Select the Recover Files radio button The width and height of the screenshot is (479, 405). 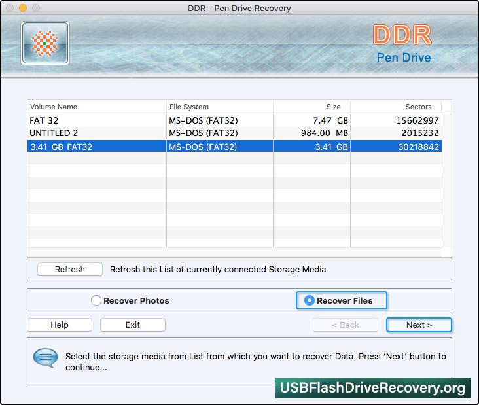[x=309, y=300]
